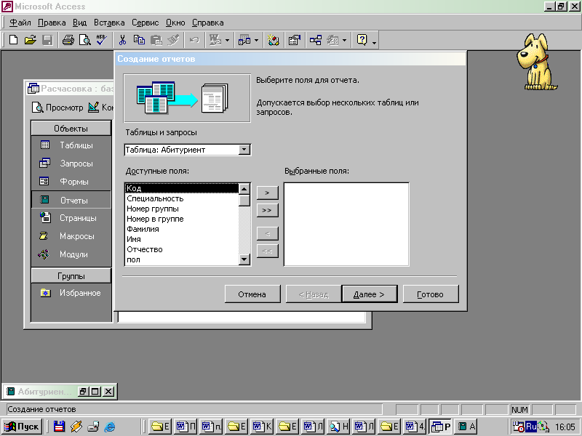Open the Окно menu
Screen dimensions: 582x436
(x=175, y=23)
